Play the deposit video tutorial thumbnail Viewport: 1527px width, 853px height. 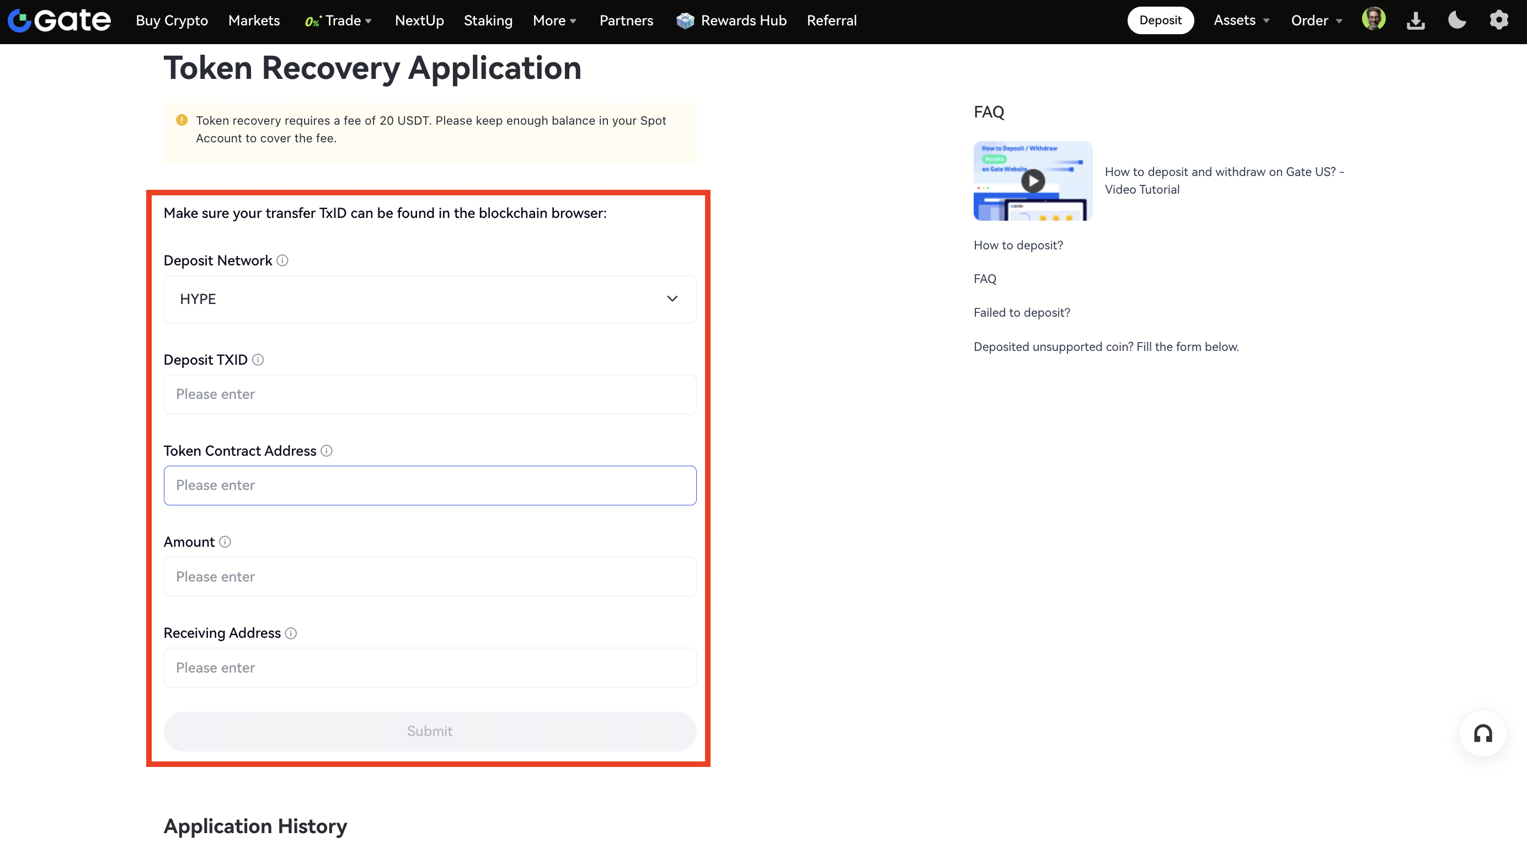(1033, 181)
